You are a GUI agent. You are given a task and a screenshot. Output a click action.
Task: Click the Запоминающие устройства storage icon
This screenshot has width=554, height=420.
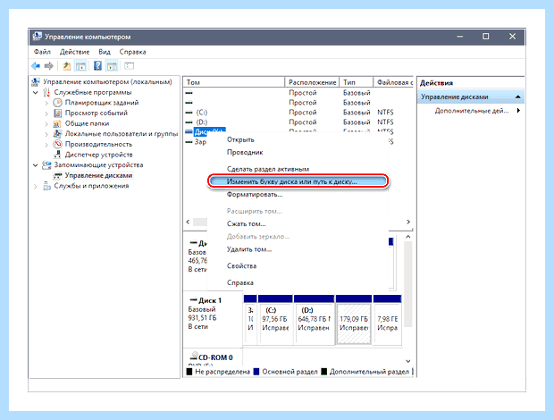46,165
